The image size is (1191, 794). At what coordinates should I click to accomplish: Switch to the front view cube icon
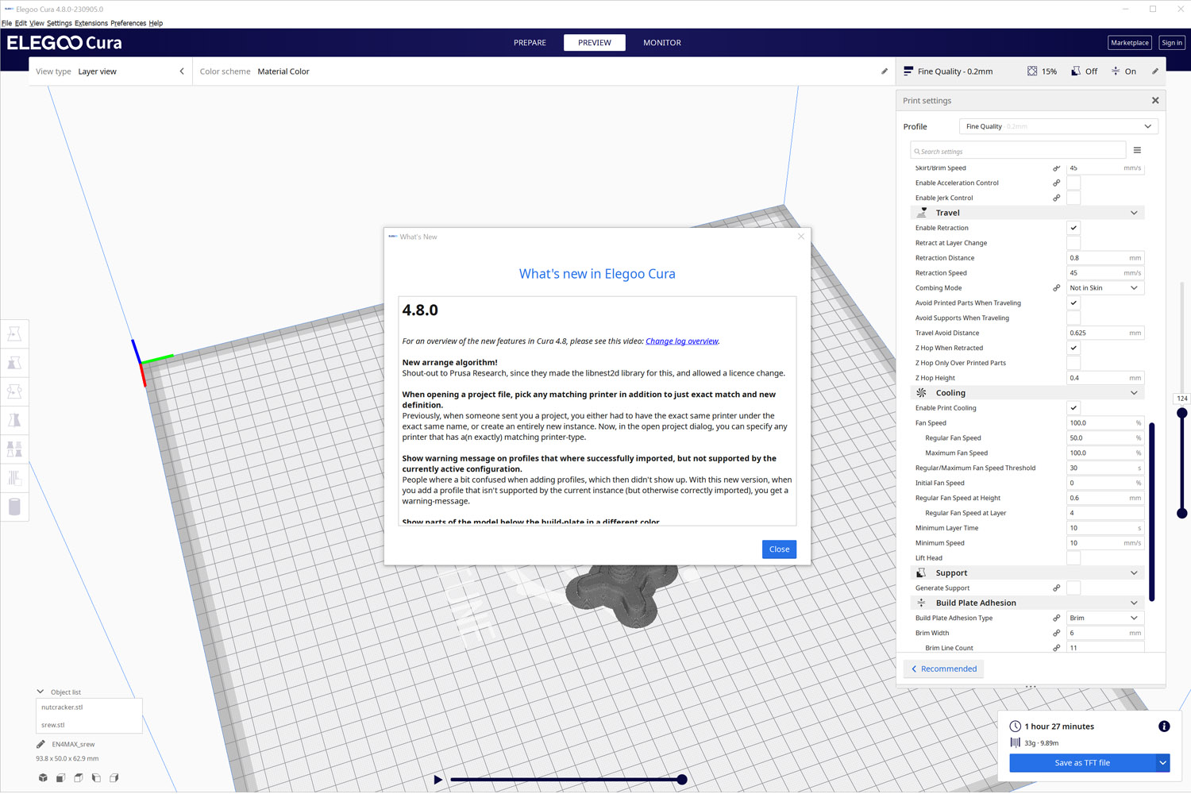point(60,778)
